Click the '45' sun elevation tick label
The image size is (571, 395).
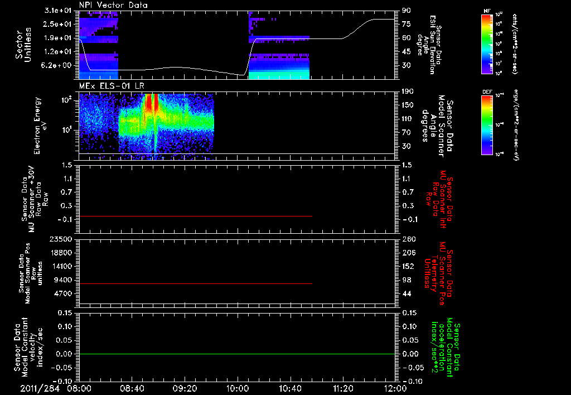coord(407,52)
